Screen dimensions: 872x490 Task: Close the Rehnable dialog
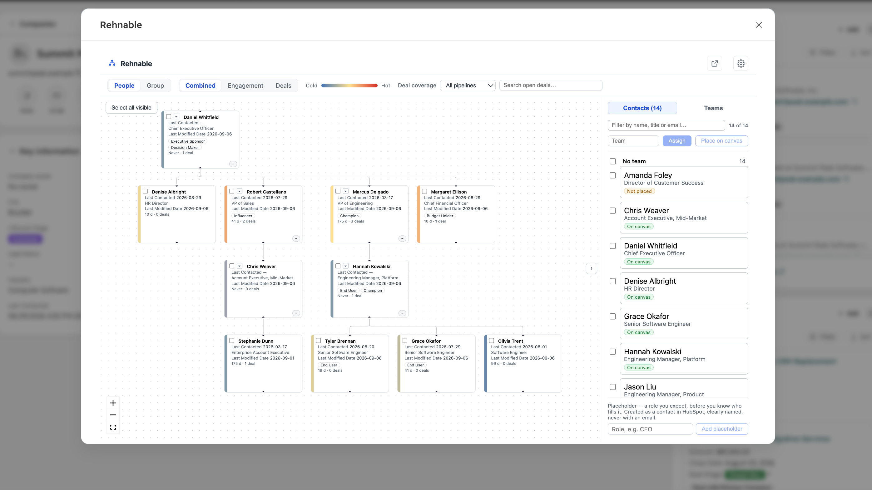(x=759, y=25)
